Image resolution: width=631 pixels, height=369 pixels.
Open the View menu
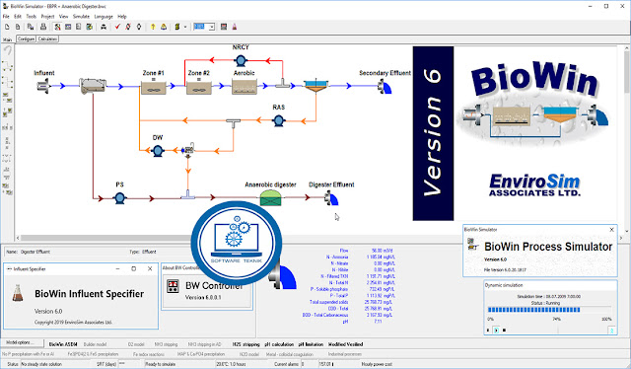point(63,17)
